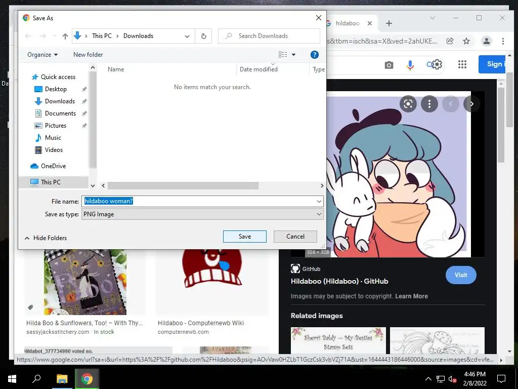Select Downloads in address breadcrumb

(x=138, y=36)
